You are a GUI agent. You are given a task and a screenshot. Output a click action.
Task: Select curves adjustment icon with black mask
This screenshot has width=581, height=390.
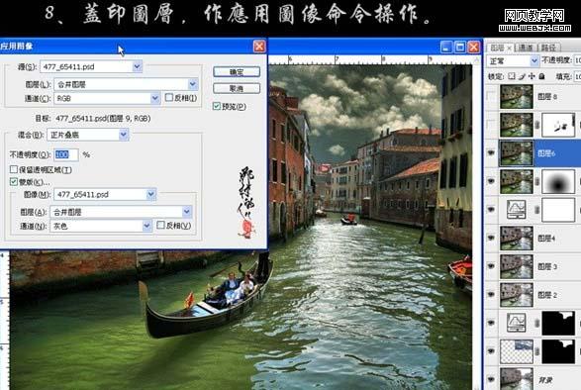pos(516,323)
